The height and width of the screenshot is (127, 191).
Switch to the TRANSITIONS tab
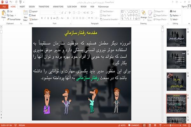tap(44, 7)
